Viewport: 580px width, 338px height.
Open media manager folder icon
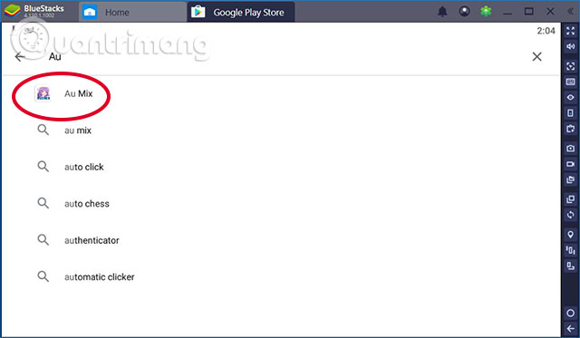pos(570,179)
